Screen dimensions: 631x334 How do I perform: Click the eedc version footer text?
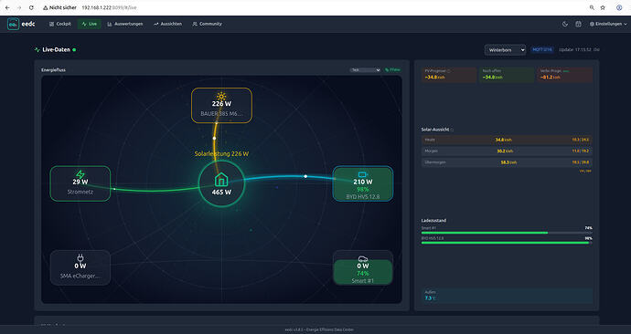[x=319, y=330]
